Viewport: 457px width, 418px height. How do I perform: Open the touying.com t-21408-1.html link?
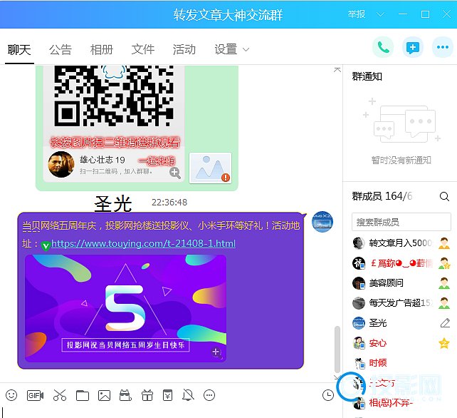pos(143,243)
